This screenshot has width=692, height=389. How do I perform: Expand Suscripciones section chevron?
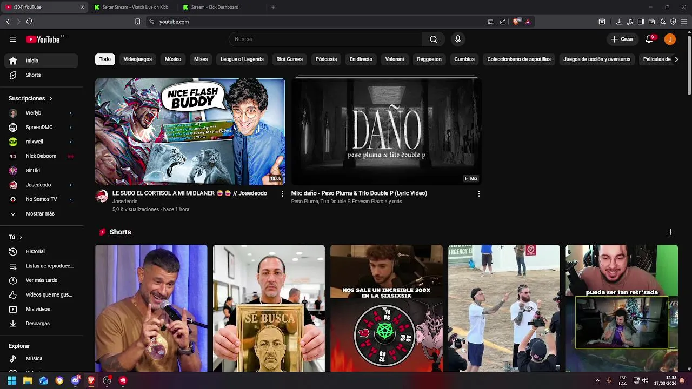tap(51, 99)
